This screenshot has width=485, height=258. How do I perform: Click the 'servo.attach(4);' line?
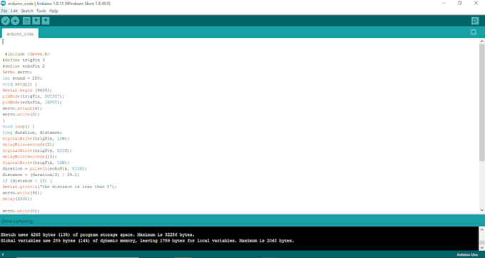[x=22, y=108]
